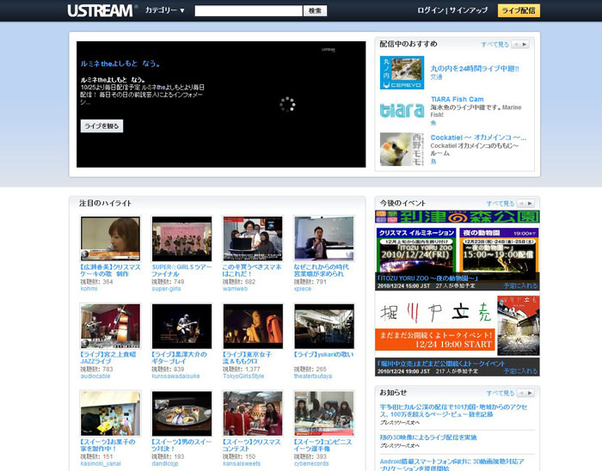
Task: Open 男のスイーツ対決 title link
Action: tap(181, 445)
